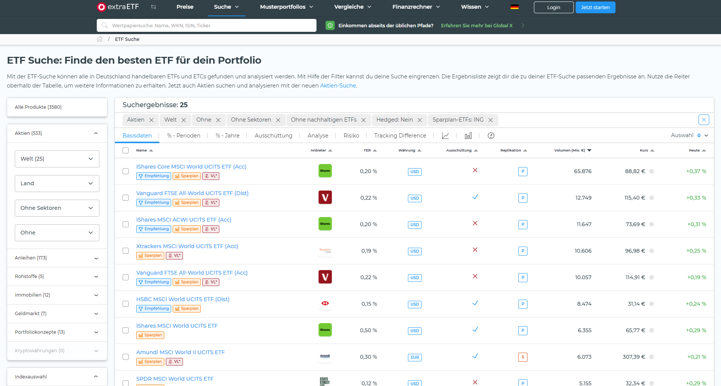Expand the Anleihen (173) section
This screenshot has height=386, width=721.
(x=57, y=258)
